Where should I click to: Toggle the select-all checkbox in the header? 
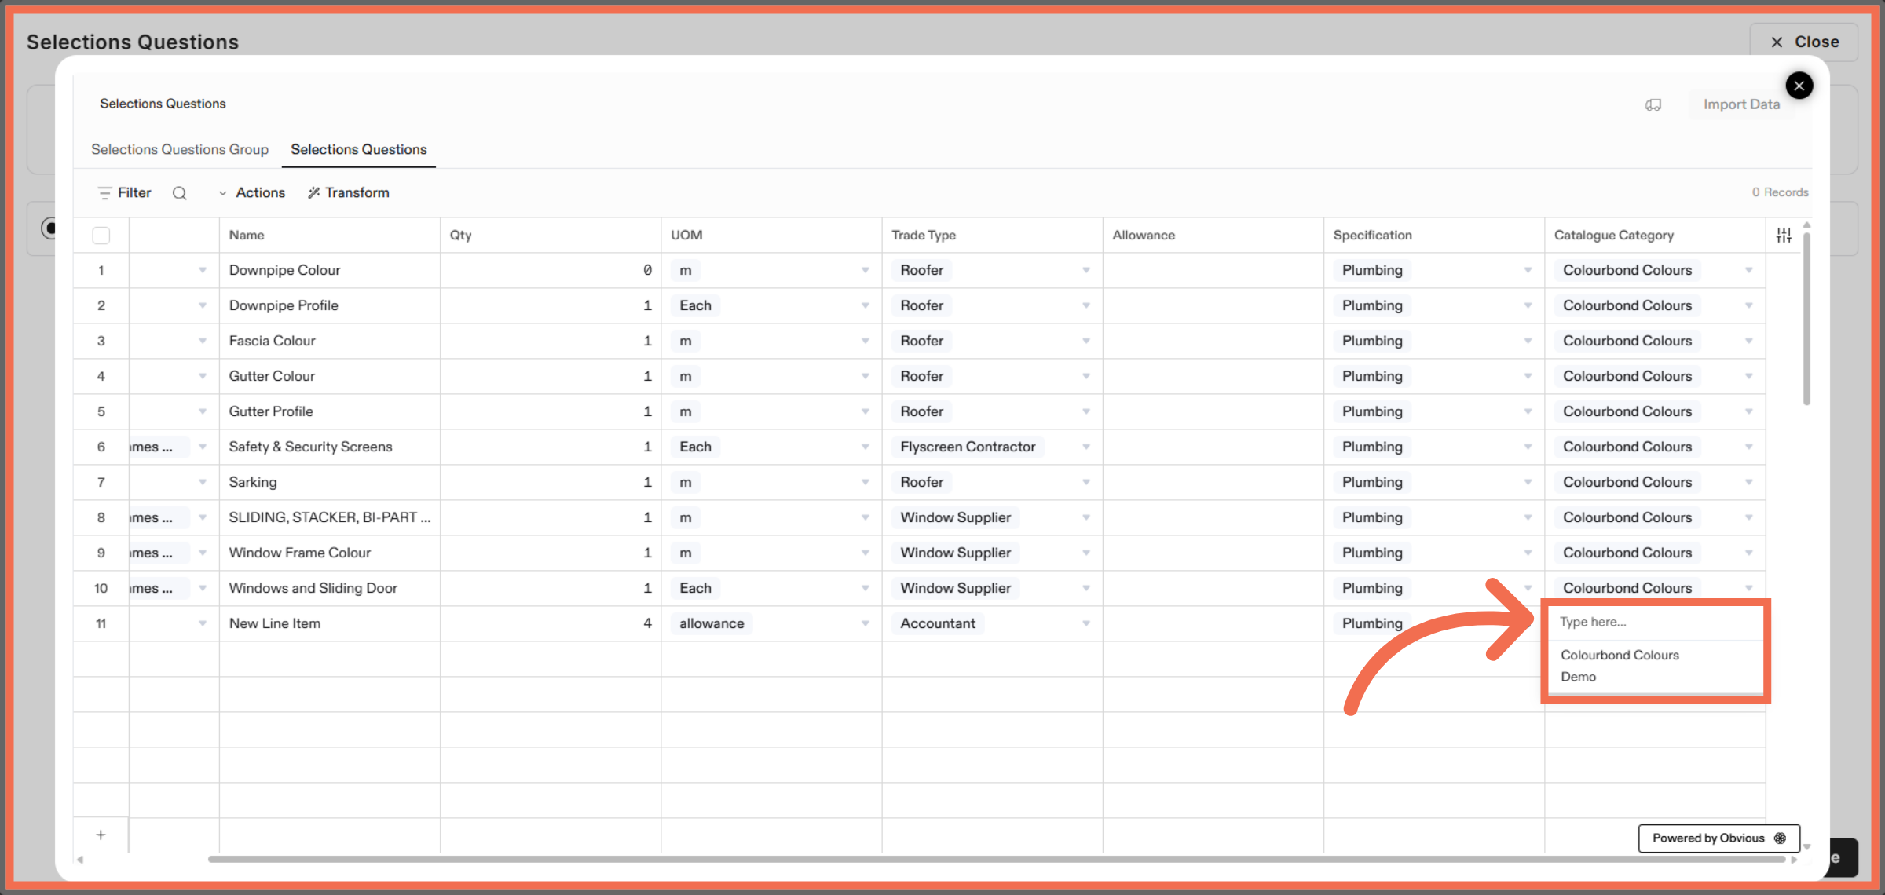101,235
